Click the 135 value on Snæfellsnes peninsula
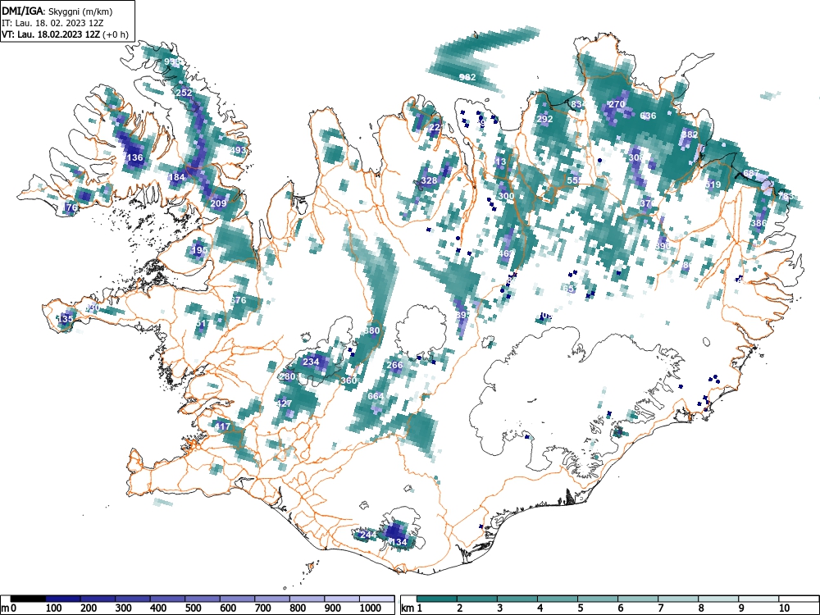This screenshot has height=615, width=820. pyautogui.click(x=66, y=318)
